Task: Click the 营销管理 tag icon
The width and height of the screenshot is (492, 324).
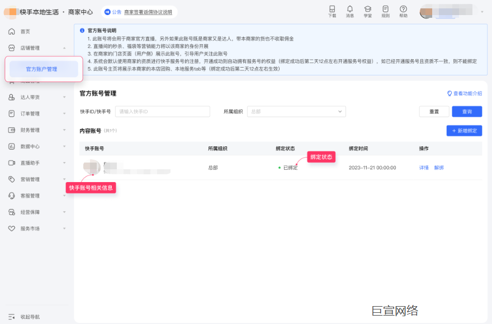Action: tap(12, 179)
